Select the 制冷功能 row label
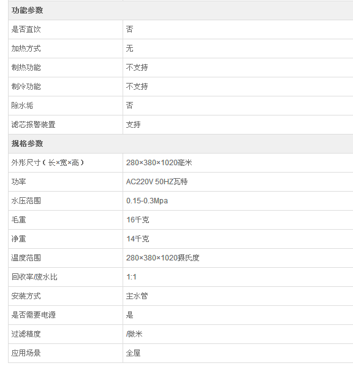Image resolution: width=353 pixels, height=371 pixels. point(26,87)
